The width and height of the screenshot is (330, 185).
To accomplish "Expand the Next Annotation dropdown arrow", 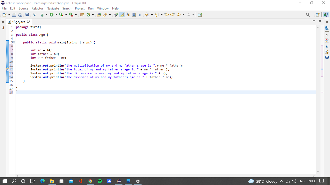I will point(152,15).
